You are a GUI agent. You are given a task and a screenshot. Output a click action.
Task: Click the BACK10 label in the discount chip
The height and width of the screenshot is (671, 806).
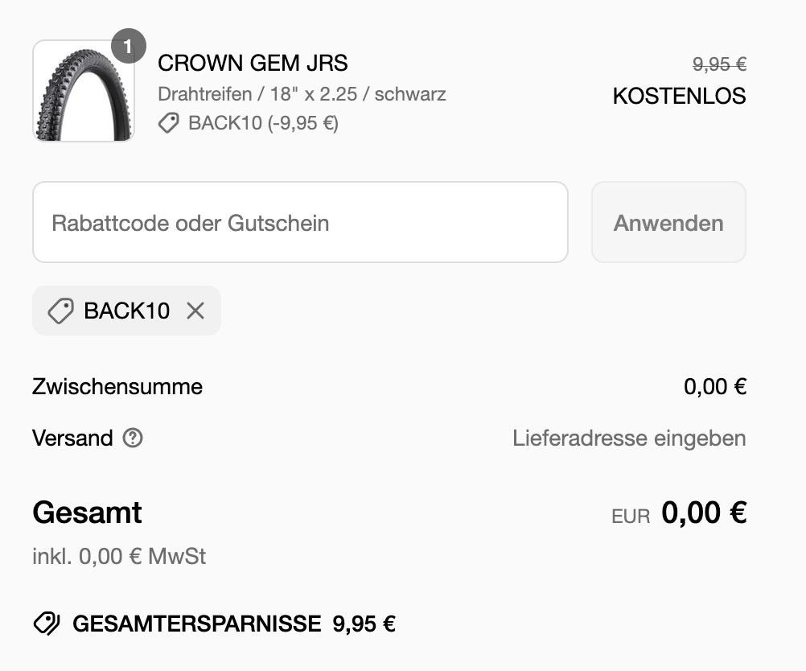click(x=126, y=311)
